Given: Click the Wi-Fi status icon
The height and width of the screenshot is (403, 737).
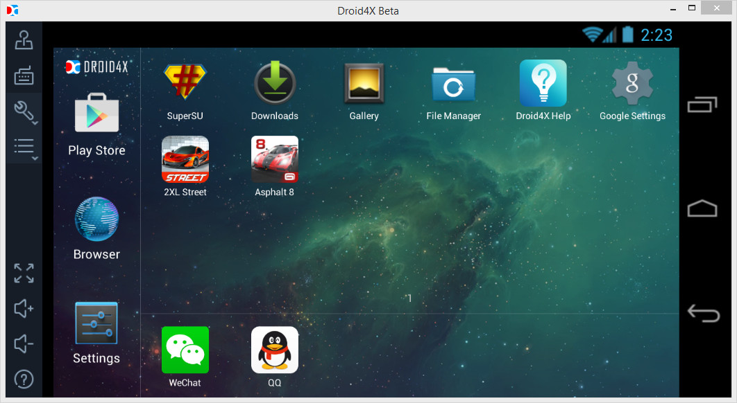Looking at the screenshot, I should (x=592, y=34).
